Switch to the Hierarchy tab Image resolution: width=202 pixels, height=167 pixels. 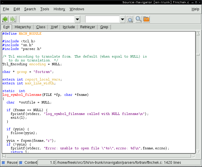point(23,27)
